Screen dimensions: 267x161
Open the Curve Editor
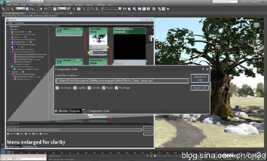click(x=144, y=9)
